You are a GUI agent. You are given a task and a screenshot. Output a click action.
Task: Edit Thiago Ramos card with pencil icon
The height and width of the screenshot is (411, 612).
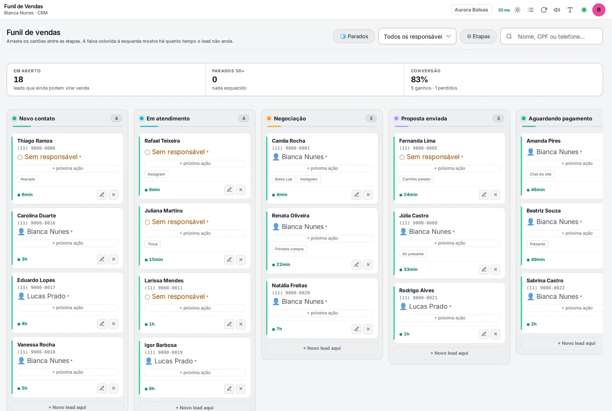pyautogui.click(x=102, y=195)
